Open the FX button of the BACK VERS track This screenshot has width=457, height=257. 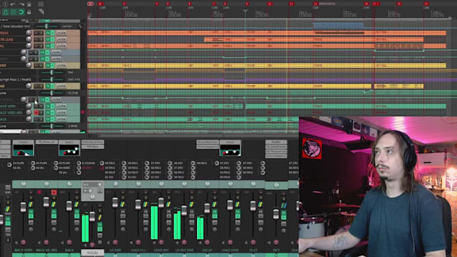coord(48,106)
